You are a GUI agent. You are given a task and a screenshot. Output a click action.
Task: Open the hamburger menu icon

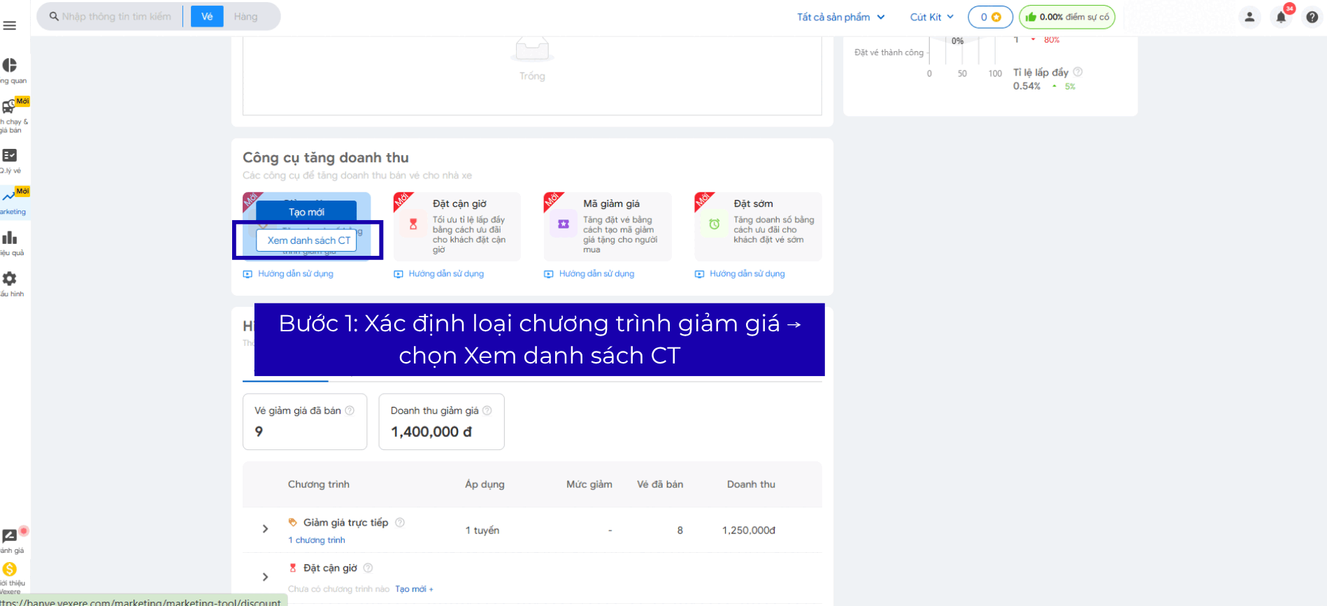(10, 26)
